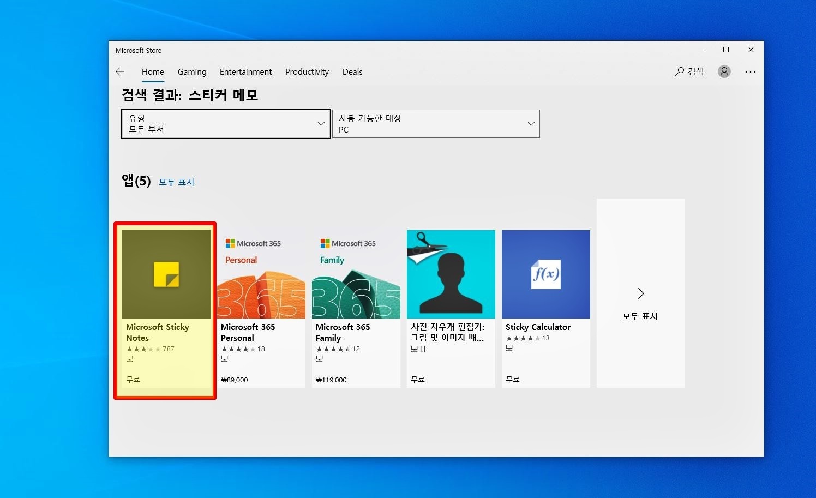
Task: Click the 검색 결과: 스티커 메모 heading
Action: (x=190, y=95)
